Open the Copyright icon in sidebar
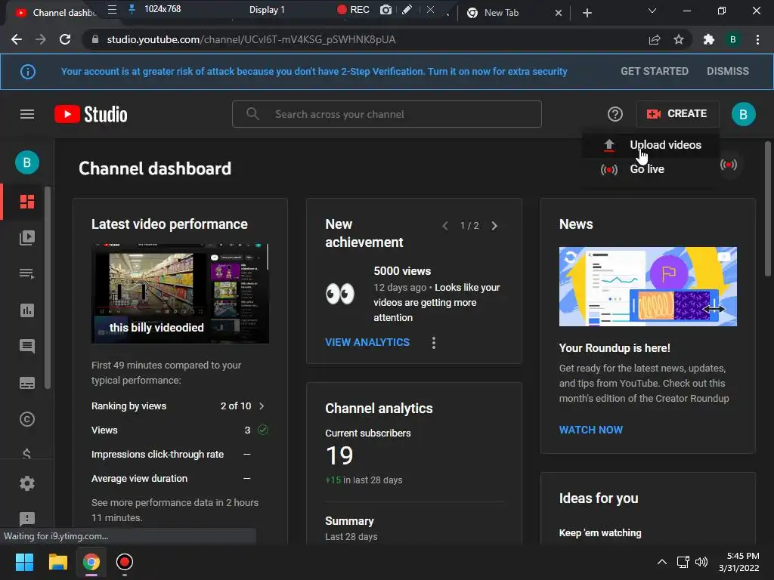 tap(27, 419)
